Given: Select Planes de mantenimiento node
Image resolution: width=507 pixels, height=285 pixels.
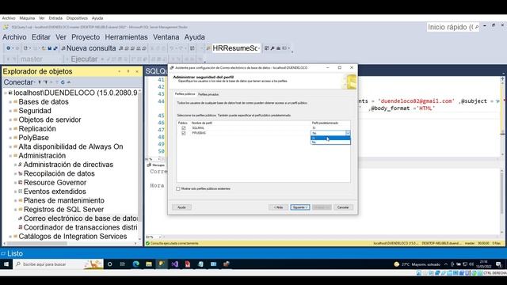Looking at the screenshot, I should 64,200.
